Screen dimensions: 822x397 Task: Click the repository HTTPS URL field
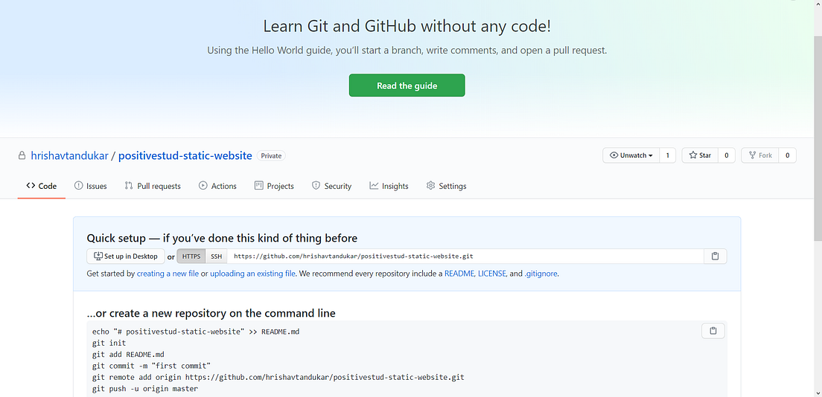click(465, 256)
